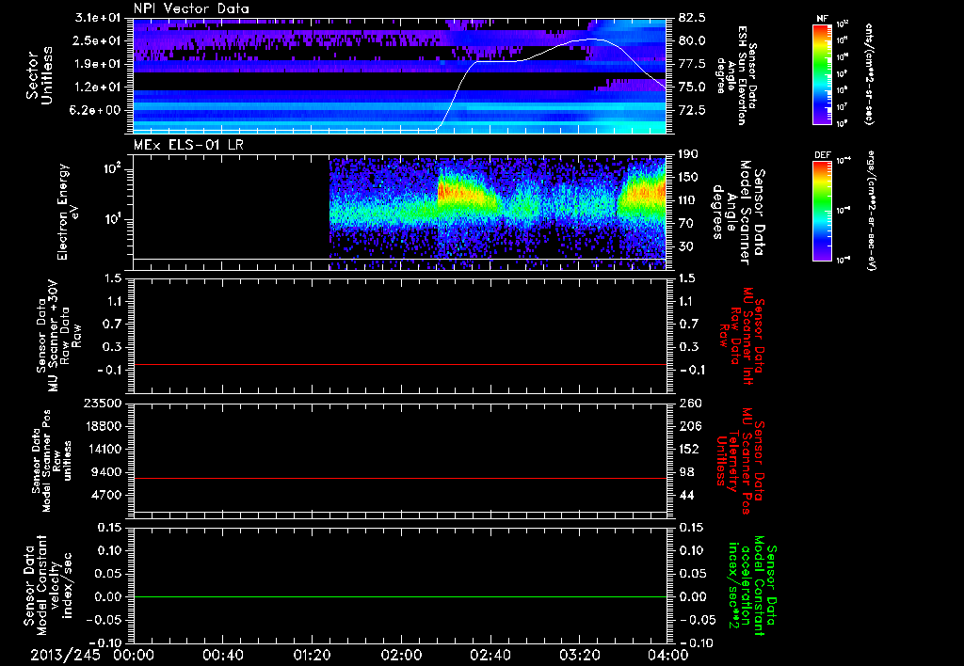The image size is (964, 666).
Task: Select the '01:20' time tick label
Action: pos(312,655)
